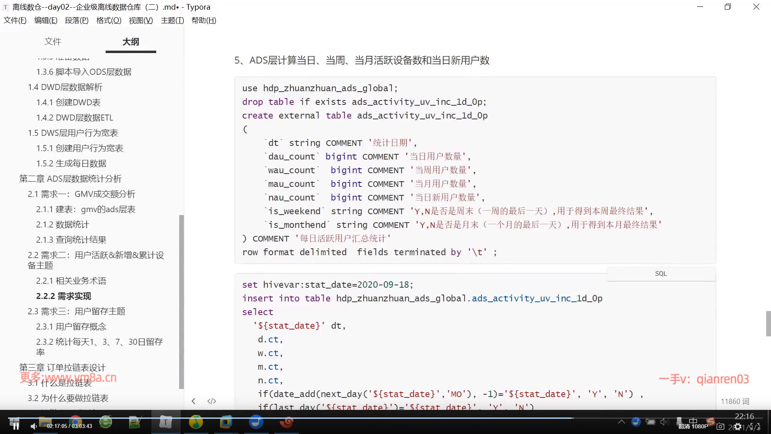Mute video player volume icon

(34, 426)
